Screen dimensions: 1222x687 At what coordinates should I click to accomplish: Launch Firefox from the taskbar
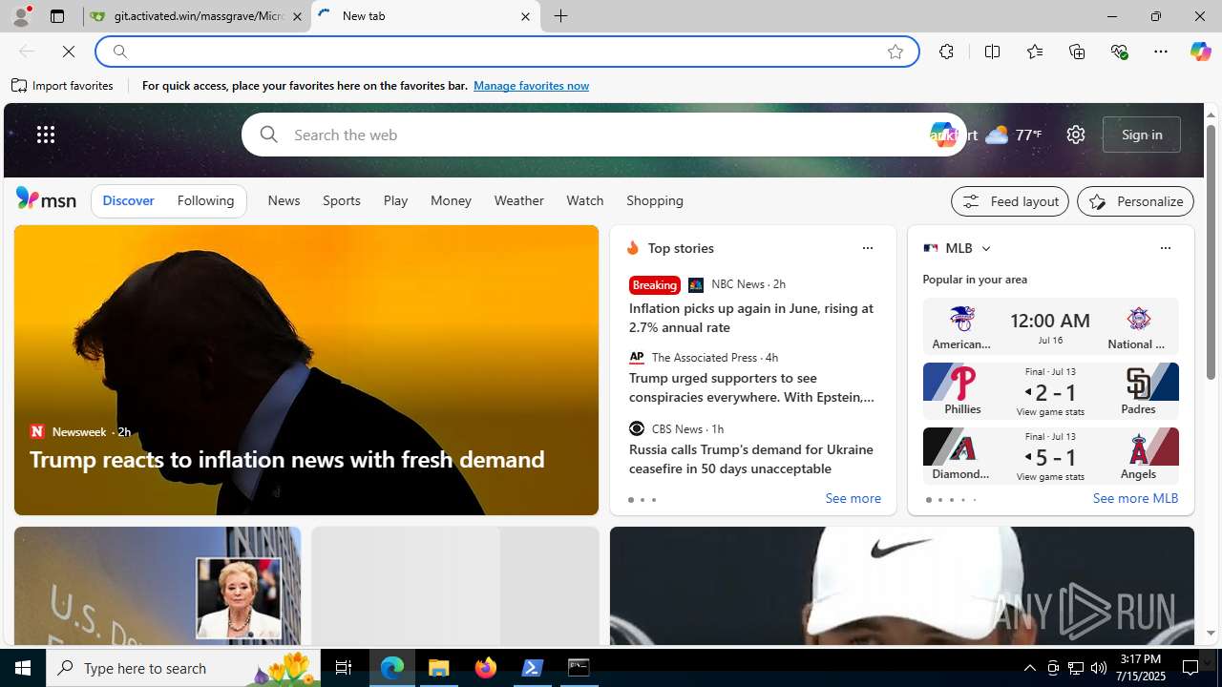pos(486,668)
